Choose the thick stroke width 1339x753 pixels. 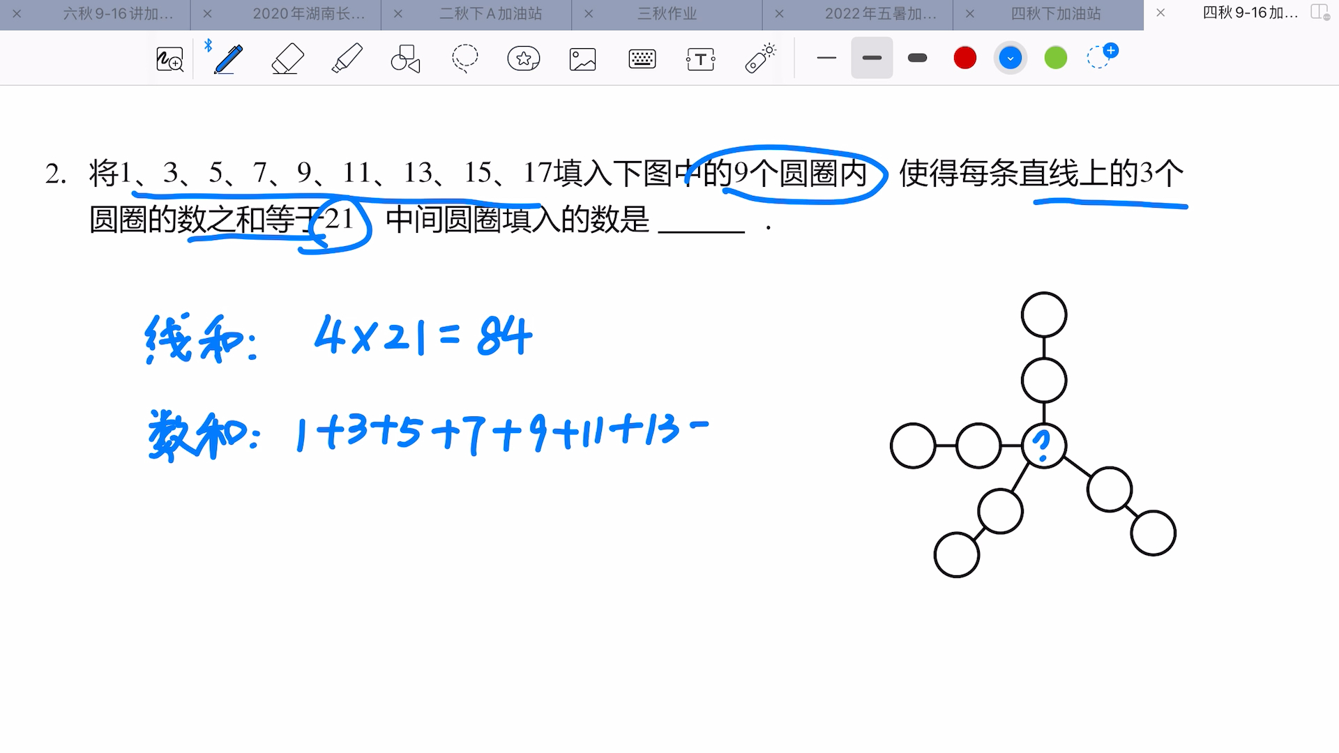pyautogui.click(x=918, y=58)
